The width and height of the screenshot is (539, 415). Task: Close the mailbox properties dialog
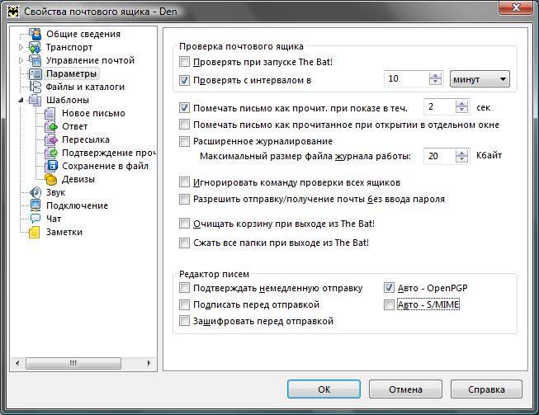coord(516,7)
